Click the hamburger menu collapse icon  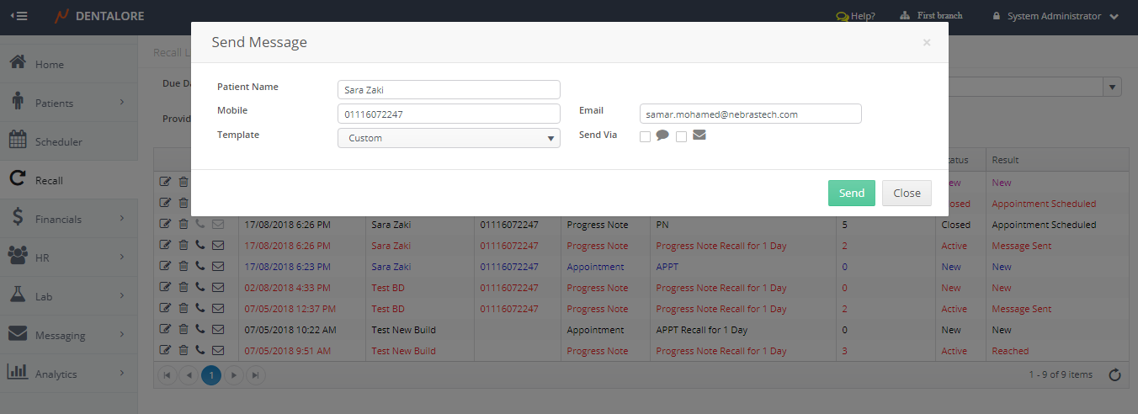click(19, 16)
